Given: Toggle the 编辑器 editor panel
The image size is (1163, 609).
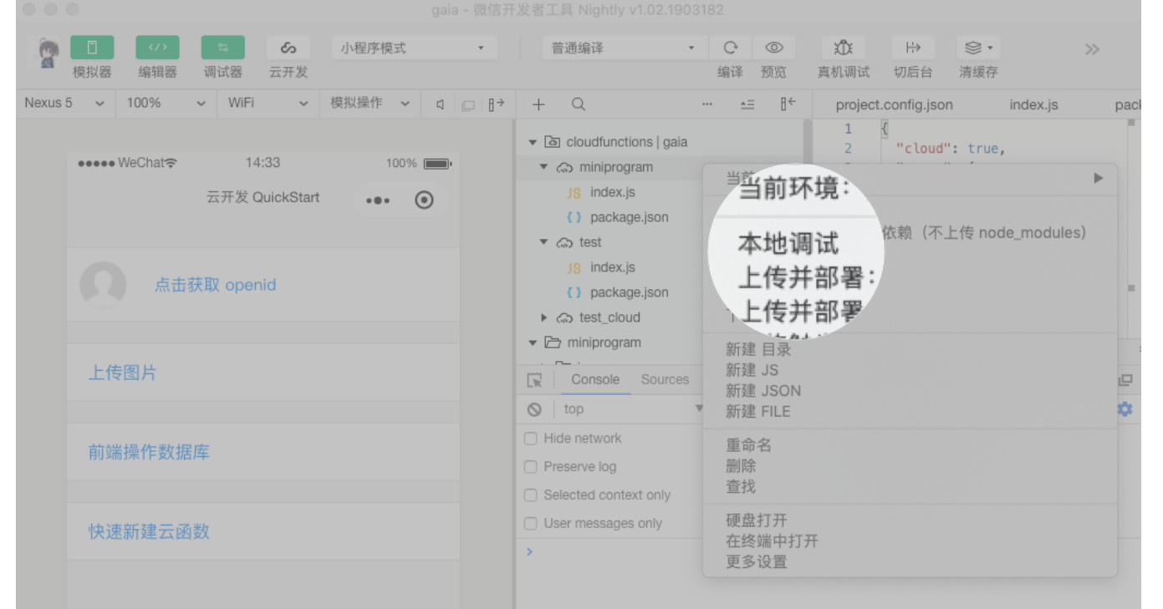Looking at the screenshot, I should click(x=157, y=48).
